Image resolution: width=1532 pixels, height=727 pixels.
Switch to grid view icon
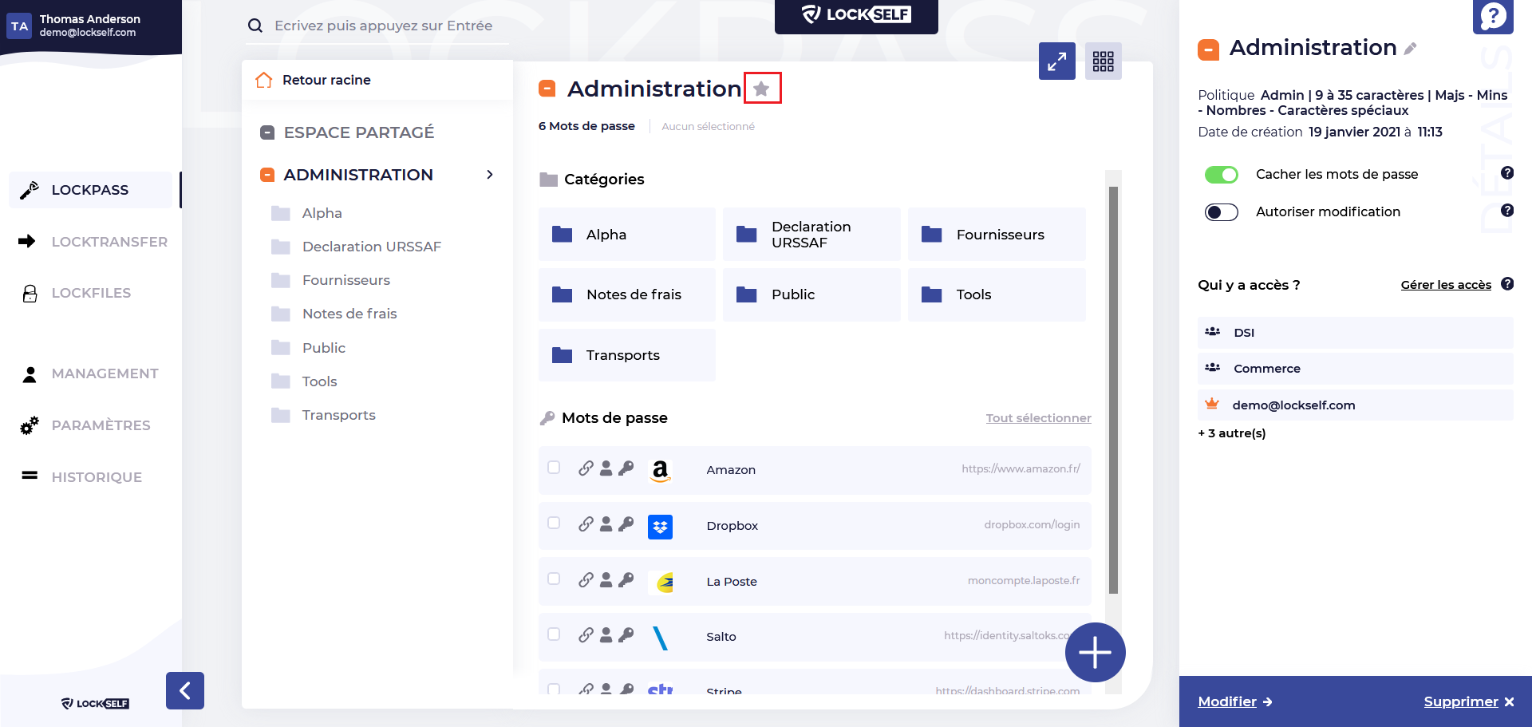click(1104, 61)
